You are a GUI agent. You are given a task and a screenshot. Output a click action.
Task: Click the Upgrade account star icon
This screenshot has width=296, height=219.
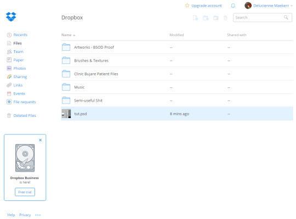(187, 5)
